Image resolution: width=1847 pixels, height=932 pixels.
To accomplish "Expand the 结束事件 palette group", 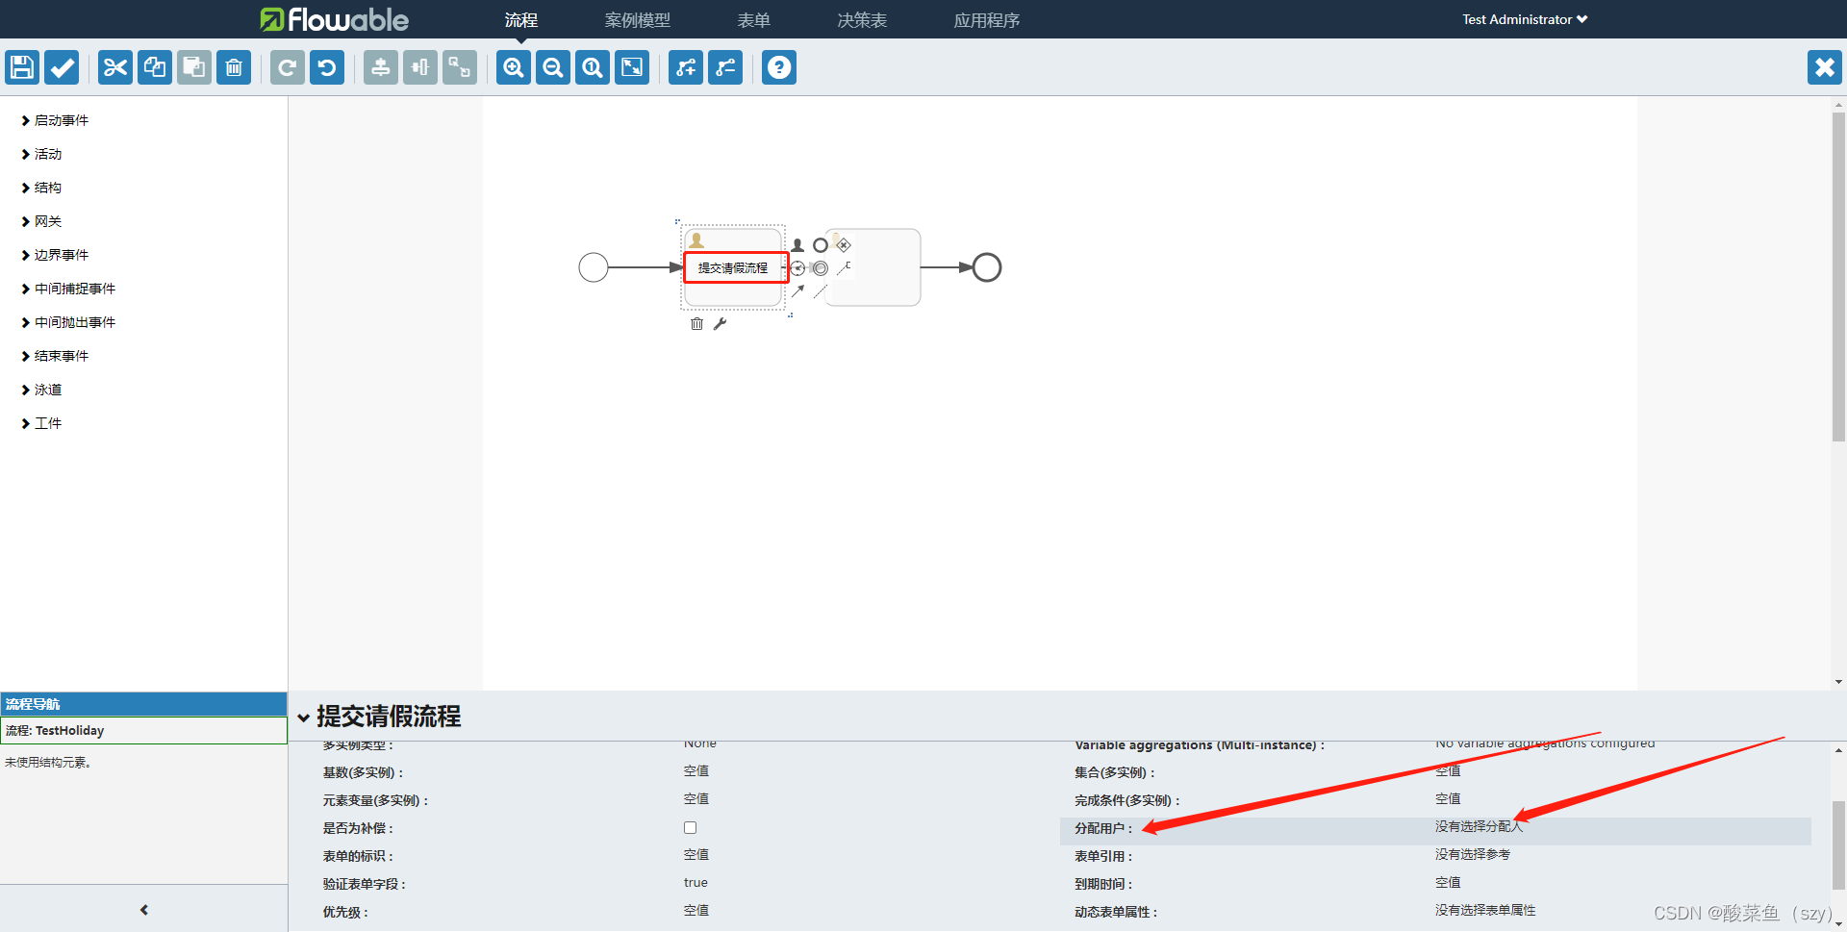I will pos(55,356).
